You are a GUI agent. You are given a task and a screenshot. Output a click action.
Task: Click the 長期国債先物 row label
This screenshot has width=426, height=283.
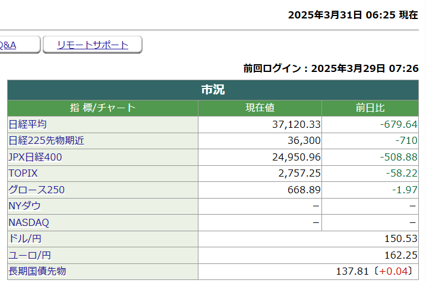click(37, 272)
